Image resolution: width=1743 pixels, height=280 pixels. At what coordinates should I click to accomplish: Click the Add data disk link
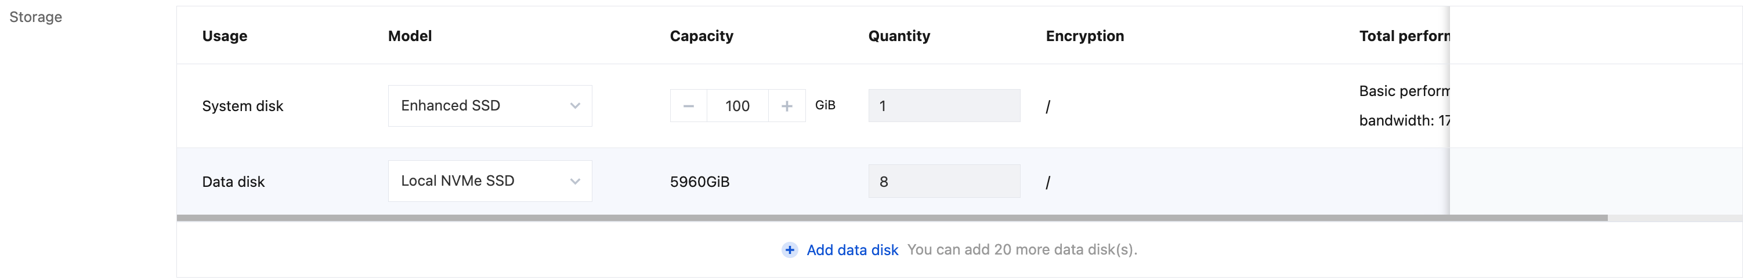tap(852, 250)
